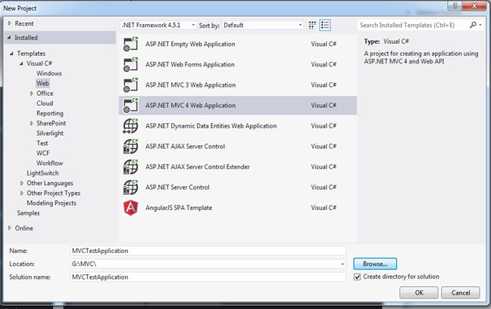Select the Test template category

[x=42, y=144]
